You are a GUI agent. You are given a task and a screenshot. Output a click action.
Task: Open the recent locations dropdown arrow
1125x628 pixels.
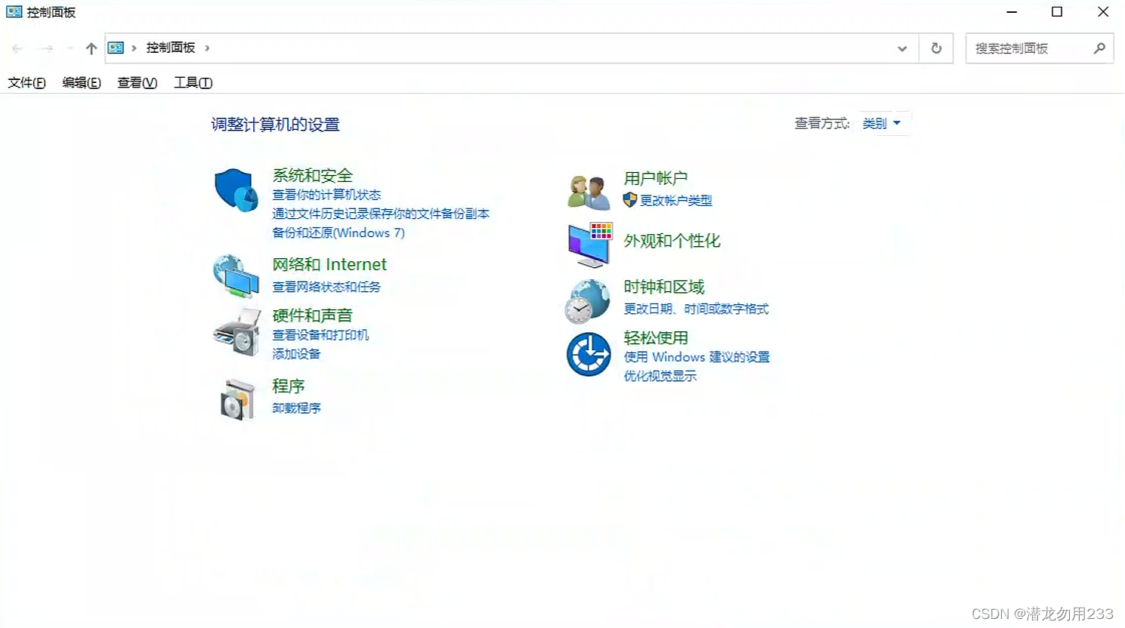(70, 48)
